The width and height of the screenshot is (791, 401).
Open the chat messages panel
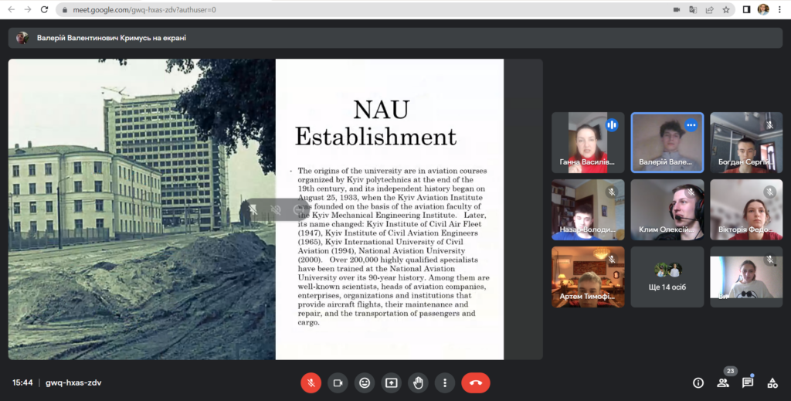[748, 382]
